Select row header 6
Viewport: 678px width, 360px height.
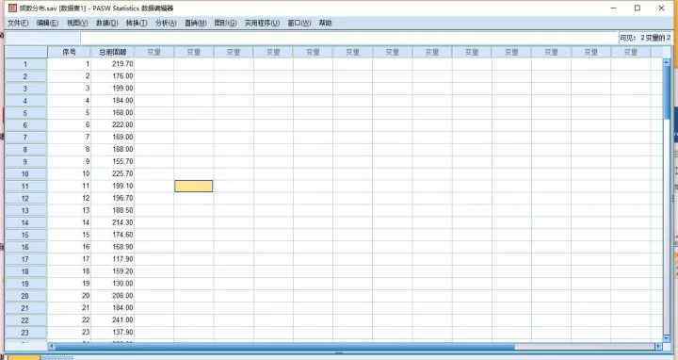[25, 125]
